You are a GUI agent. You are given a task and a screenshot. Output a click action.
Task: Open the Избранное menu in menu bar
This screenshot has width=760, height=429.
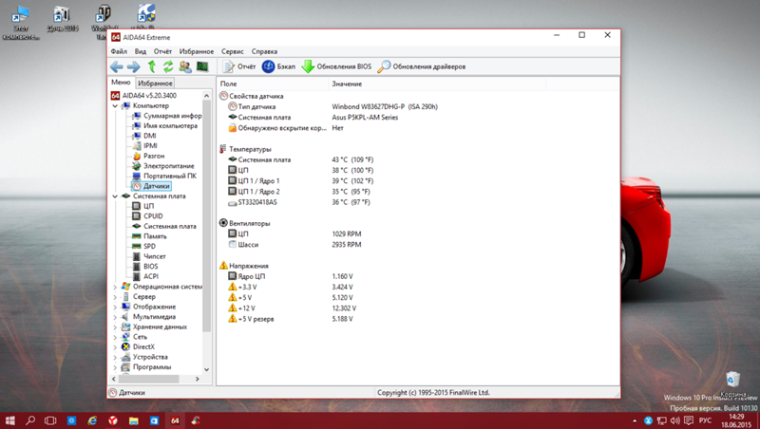click(196, 51)
